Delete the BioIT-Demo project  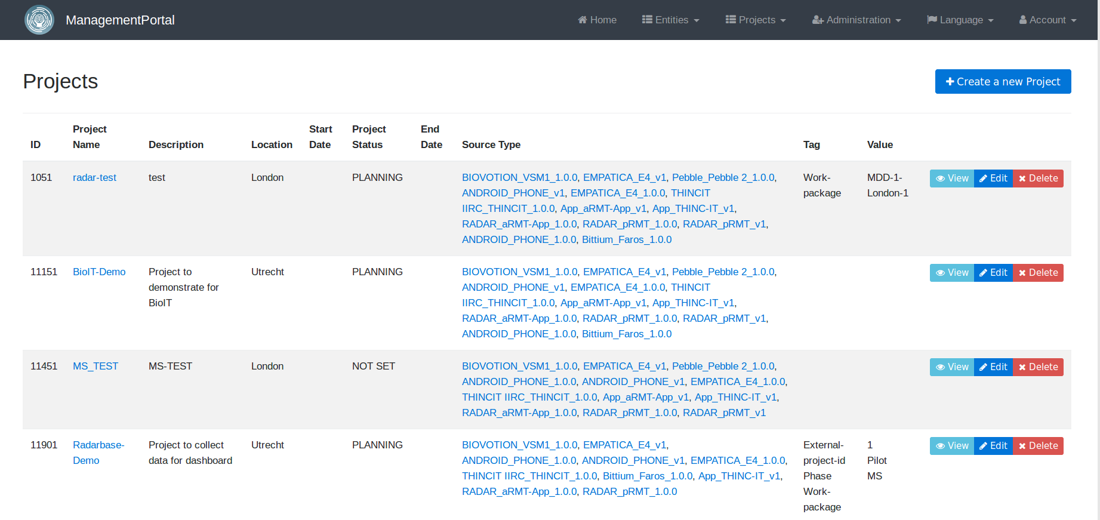pyautogui.click(x=1038, y=273)
